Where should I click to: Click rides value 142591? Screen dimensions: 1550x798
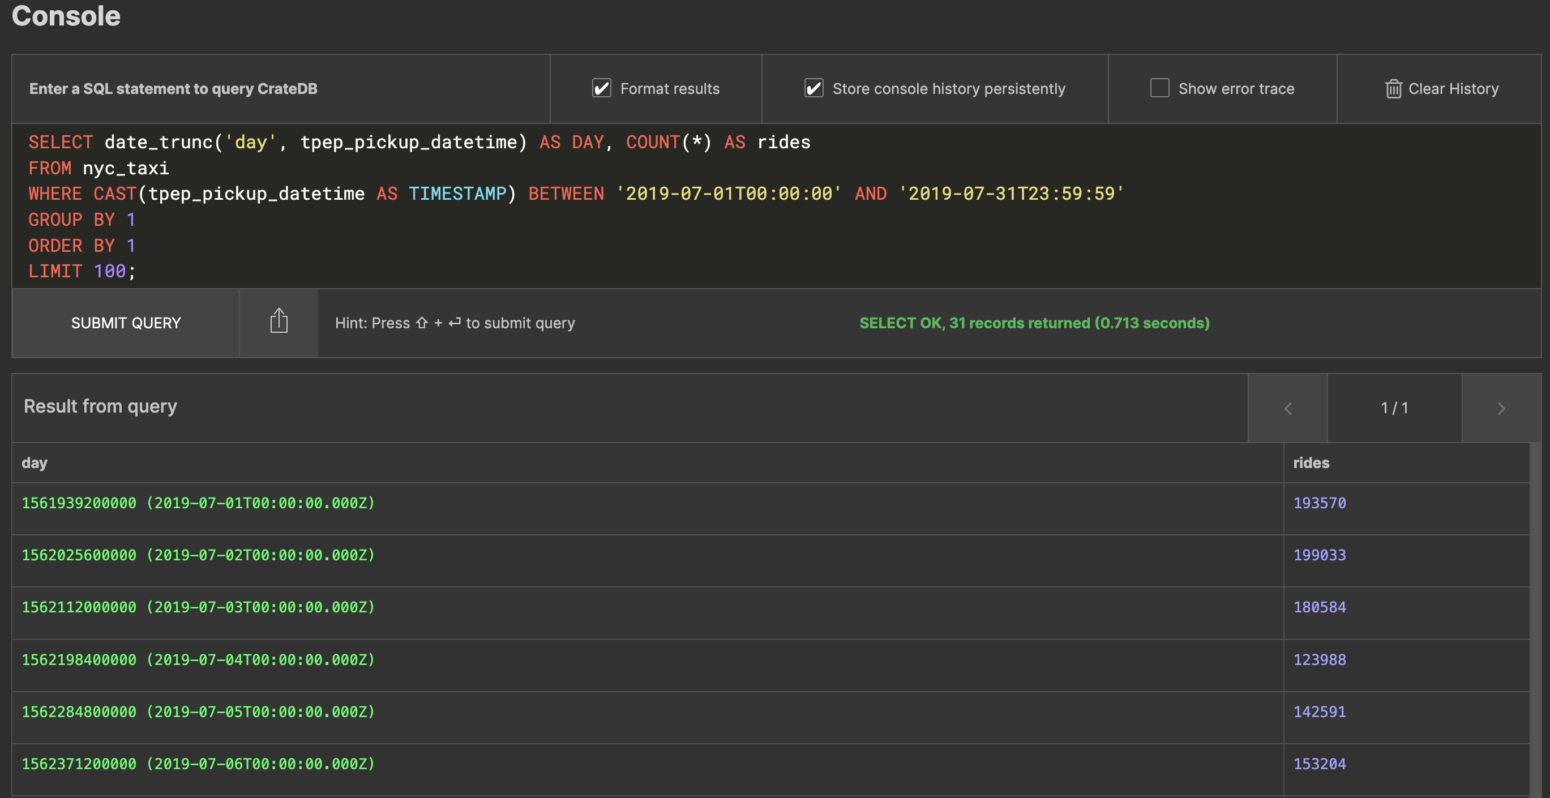click(1320, 712)
